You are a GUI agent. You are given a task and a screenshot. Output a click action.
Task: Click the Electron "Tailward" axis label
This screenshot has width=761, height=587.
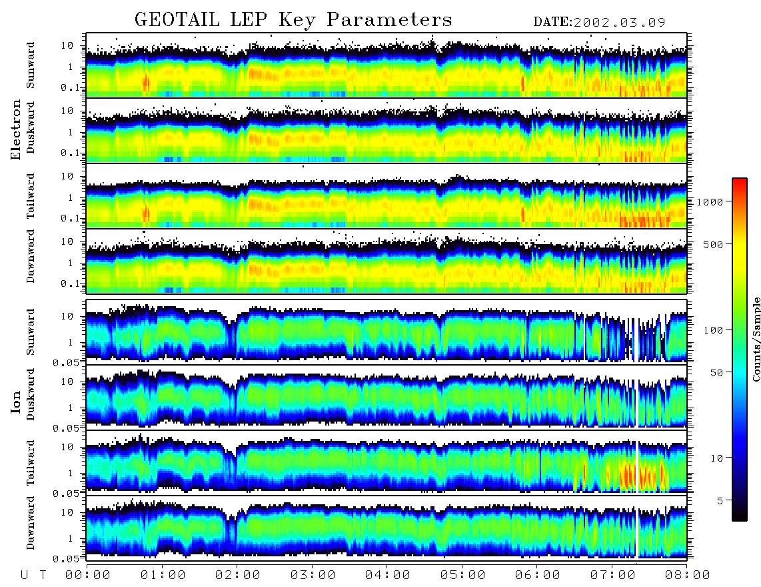click(x=31, y=196)
